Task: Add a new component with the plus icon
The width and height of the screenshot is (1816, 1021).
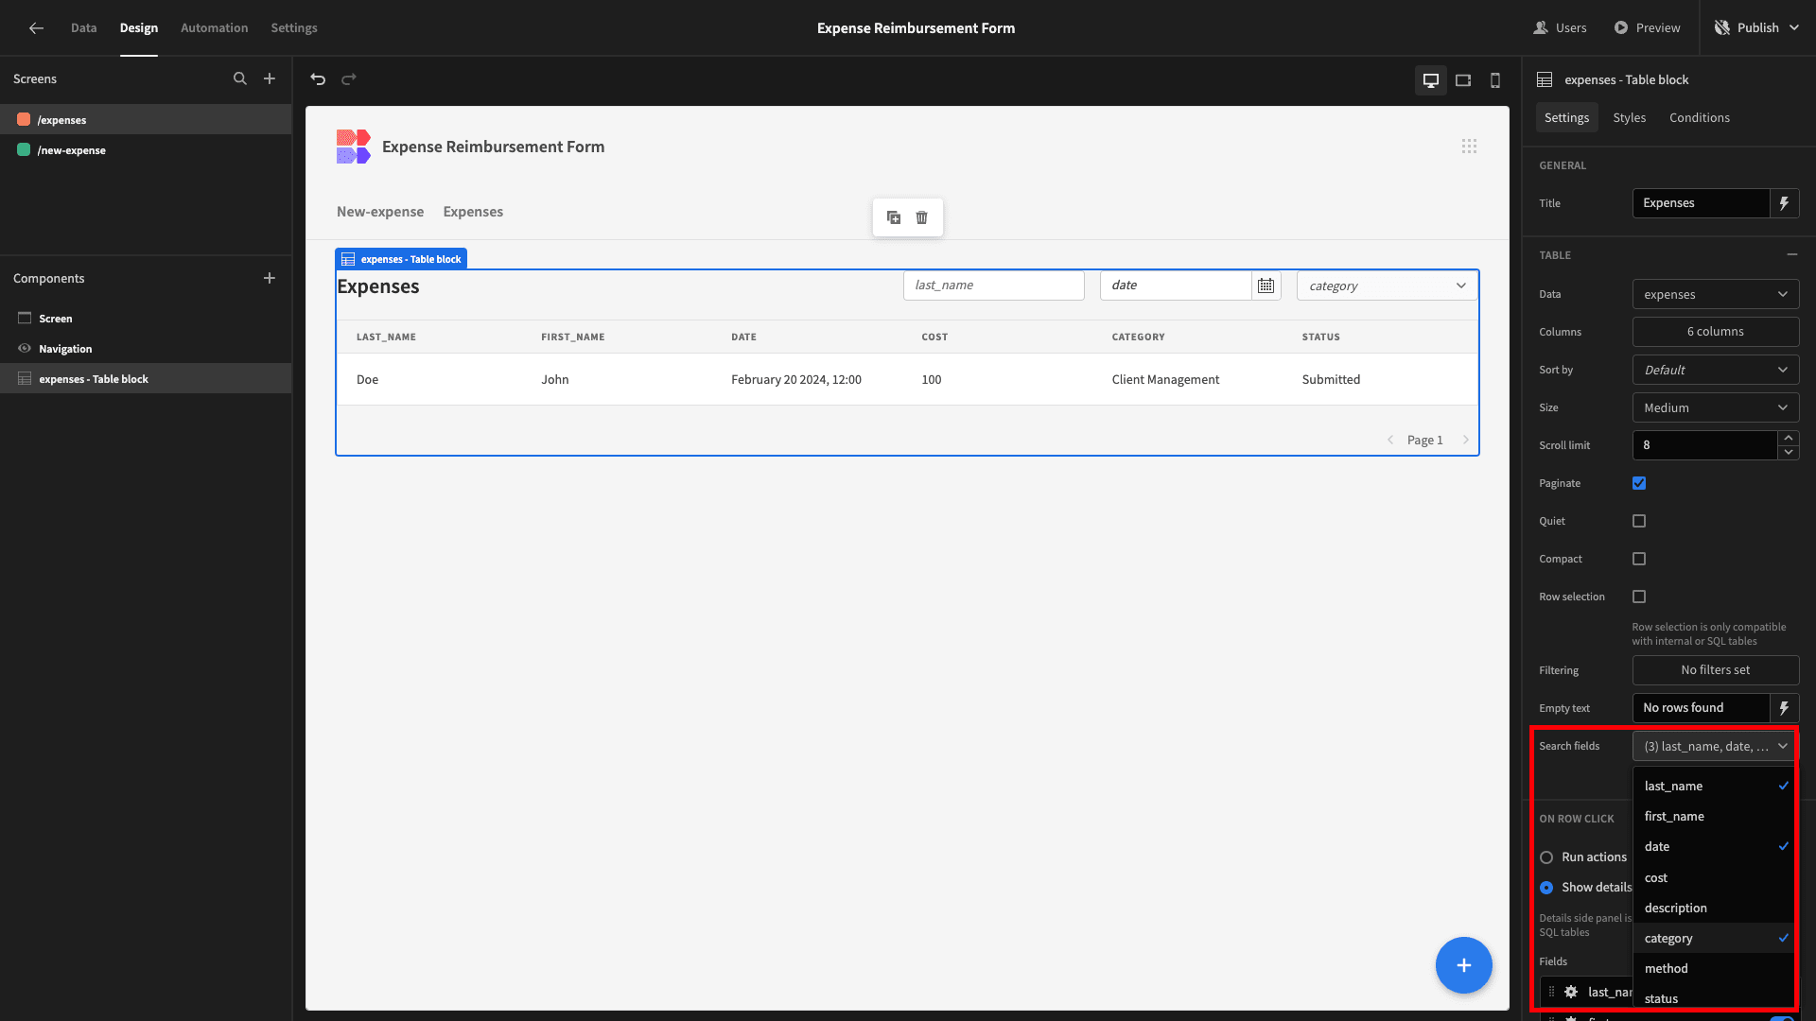Action: point(270,278)
